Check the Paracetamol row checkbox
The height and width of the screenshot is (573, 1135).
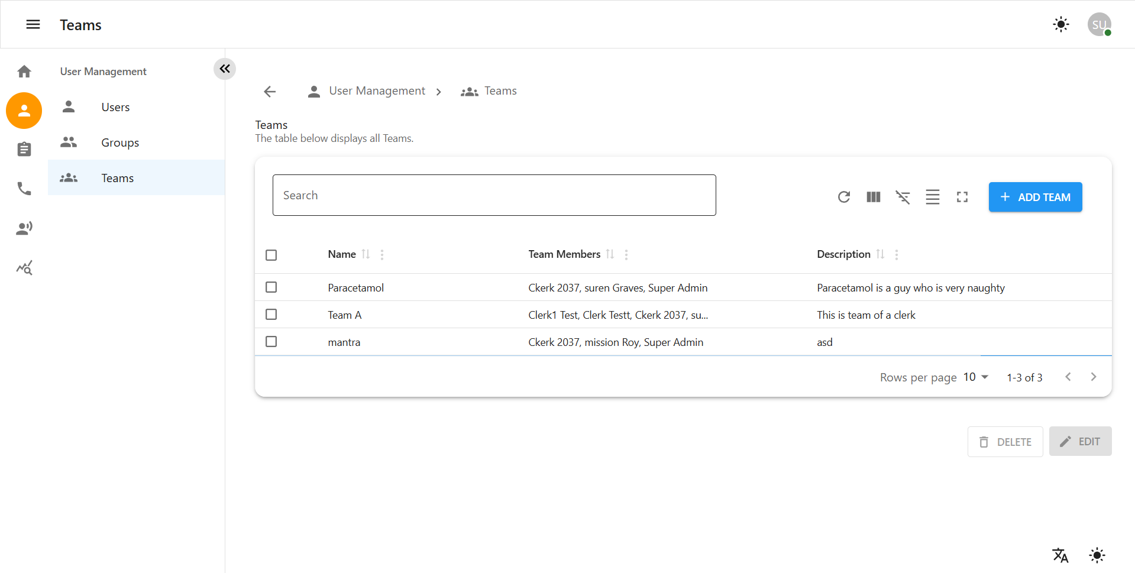[x=271, y=287]
